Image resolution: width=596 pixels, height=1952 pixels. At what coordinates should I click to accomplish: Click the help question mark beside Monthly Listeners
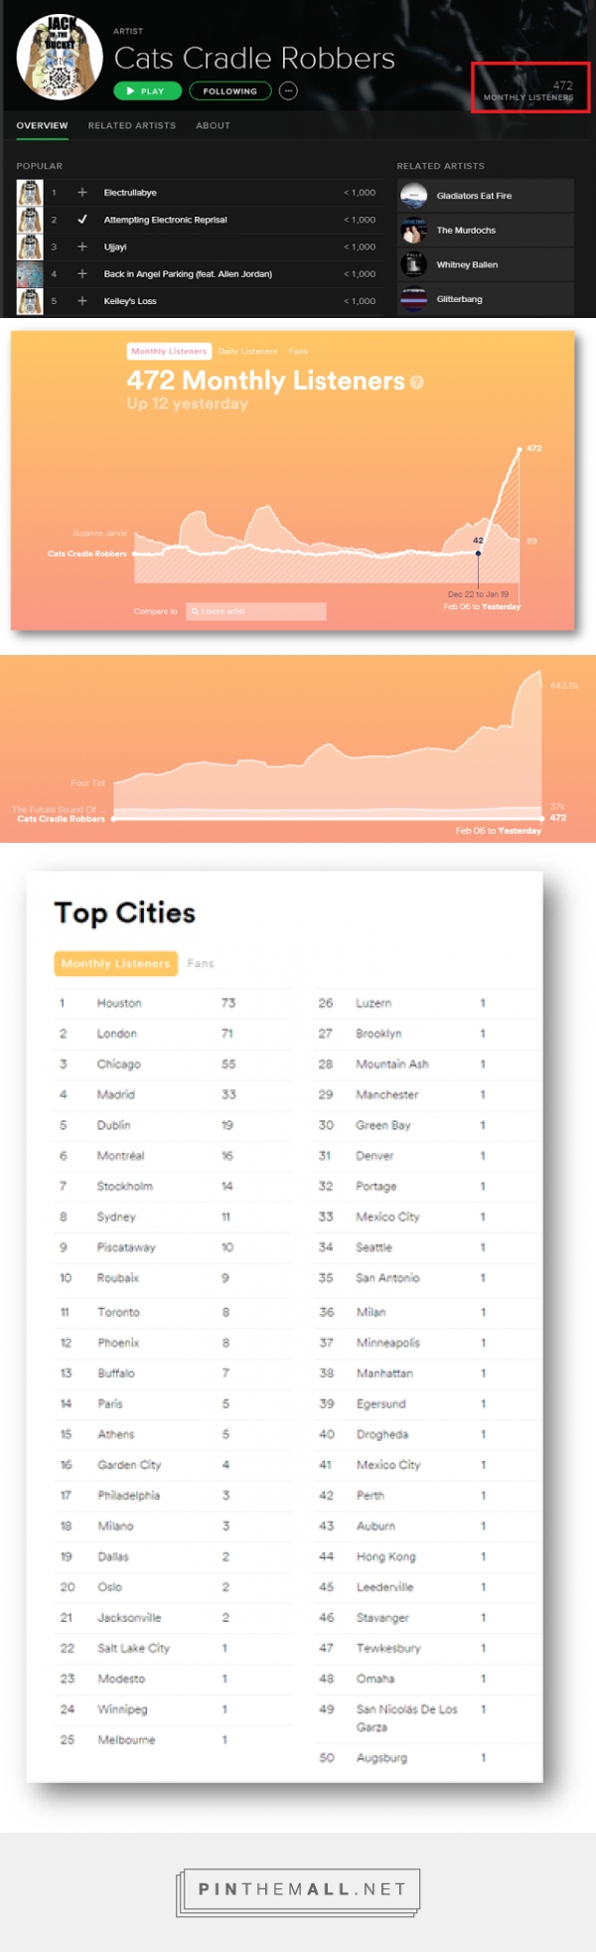coord(416,382)
